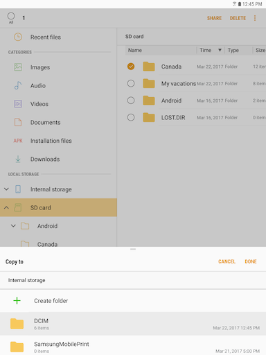Tap the battery icon in status bar
The height and width of the screenshot is (355, 266).
click(240, 4)
